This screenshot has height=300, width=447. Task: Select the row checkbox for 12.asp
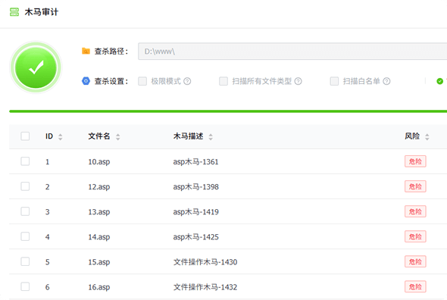pyautogui.click(x=25, y=186)
